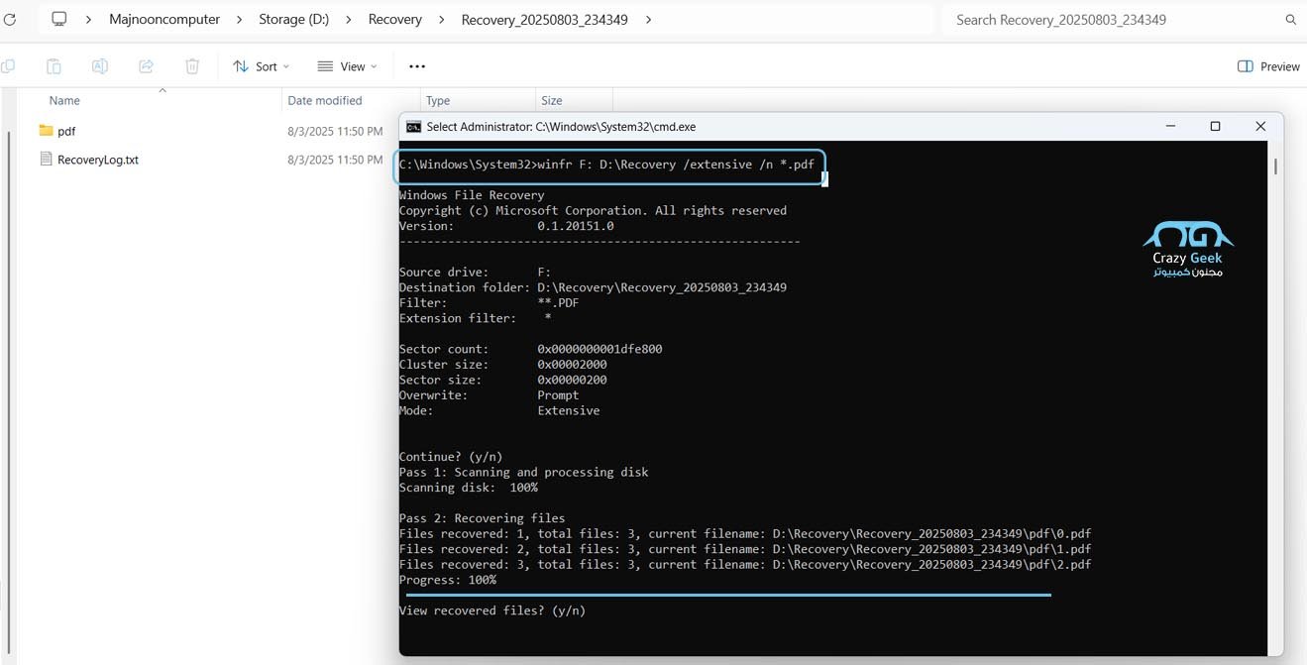The height and width of the screenshot is (665, 1307).
Task: Click 'Mode: Extensive' line in cmd
Action: point(499,410)
